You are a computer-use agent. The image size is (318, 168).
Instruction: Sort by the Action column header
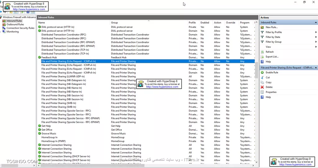pos(219,23)
